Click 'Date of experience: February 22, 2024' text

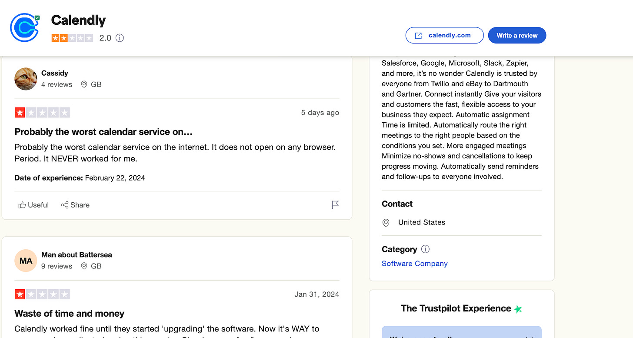80,178
